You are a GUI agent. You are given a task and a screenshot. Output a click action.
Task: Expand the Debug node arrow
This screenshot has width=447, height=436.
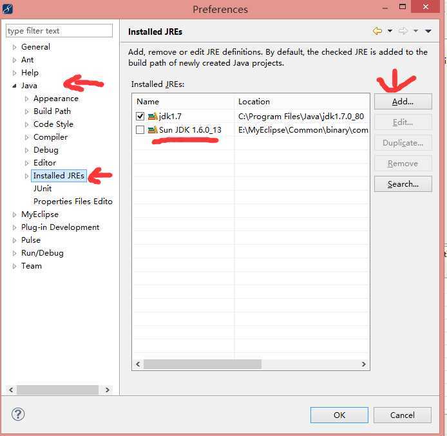tap(27, 150)
